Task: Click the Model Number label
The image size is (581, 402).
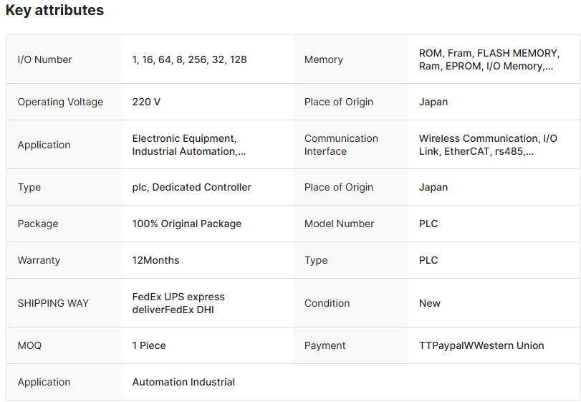Action: [x=339, y=224]
